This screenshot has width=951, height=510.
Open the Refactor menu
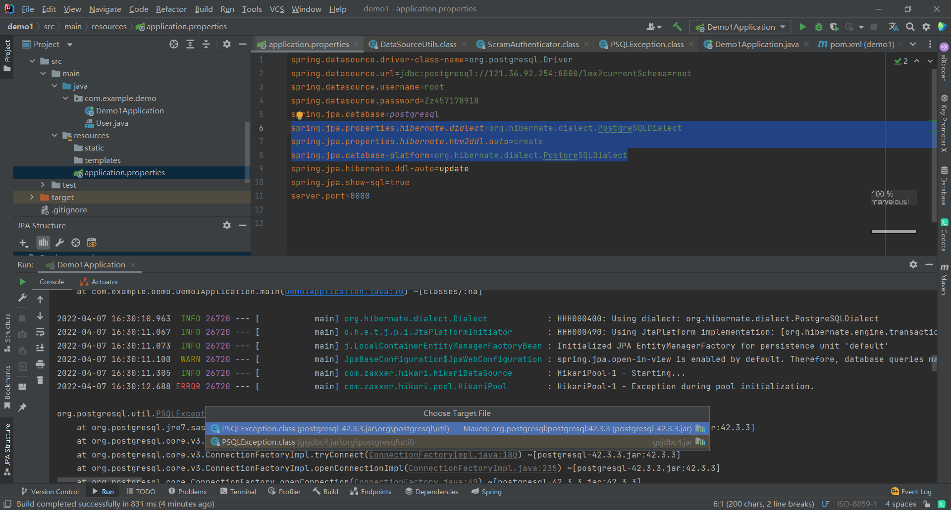[x=171, y=9]
